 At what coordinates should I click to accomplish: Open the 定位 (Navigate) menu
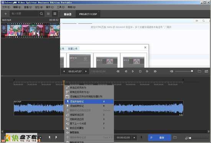point(39,7)
